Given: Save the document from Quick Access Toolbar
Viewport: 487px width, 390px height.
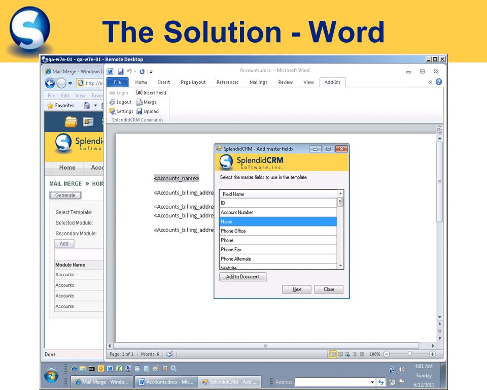Looking at the screenshot, I should pyautogui.click(x=121, y=72).
